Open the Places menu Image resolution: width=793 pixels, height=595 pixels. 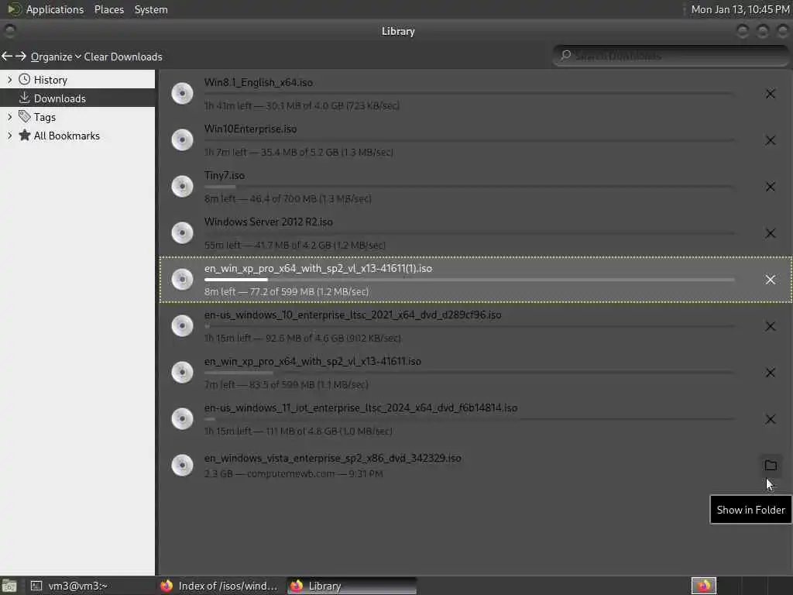(108, 9)
